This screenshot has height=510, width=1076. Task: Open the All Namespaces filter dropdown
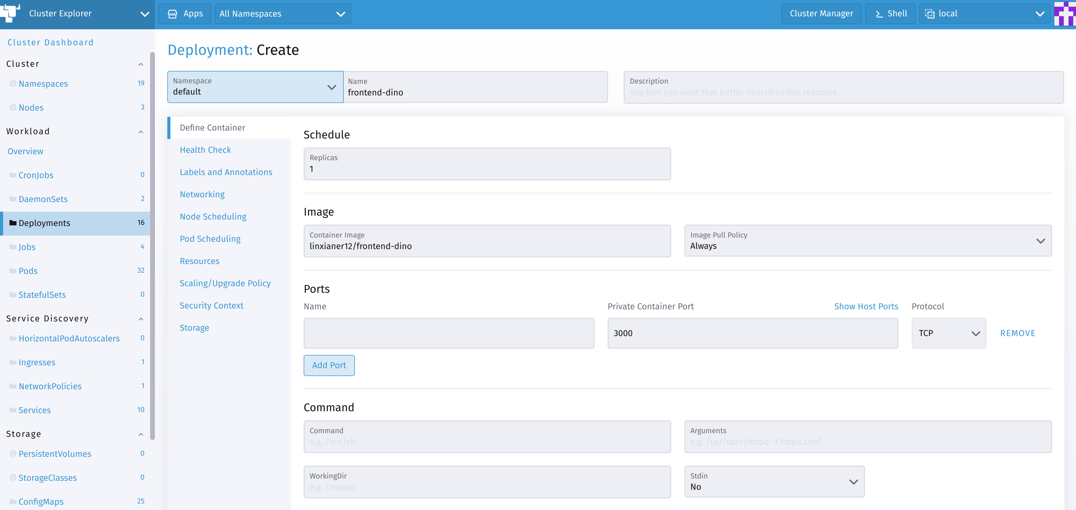tap(282, 14)
